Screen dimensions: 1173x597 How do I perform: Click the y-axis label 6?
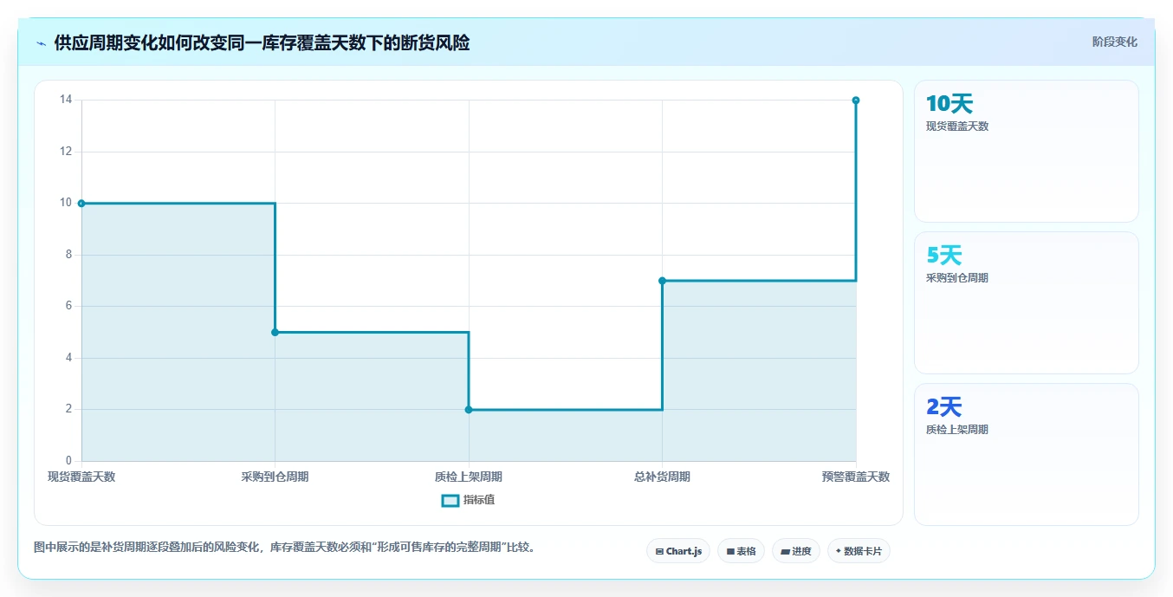point(68,306)
